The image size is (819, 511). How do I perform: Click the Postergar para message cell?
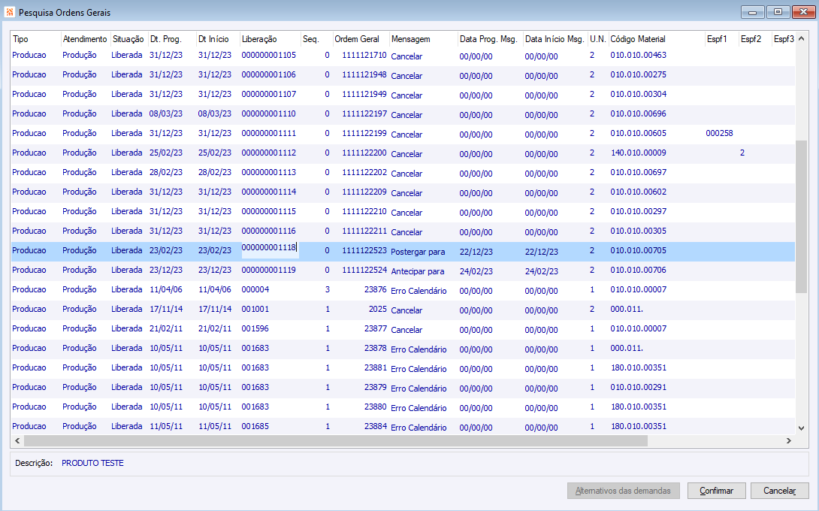pos(418,252)
